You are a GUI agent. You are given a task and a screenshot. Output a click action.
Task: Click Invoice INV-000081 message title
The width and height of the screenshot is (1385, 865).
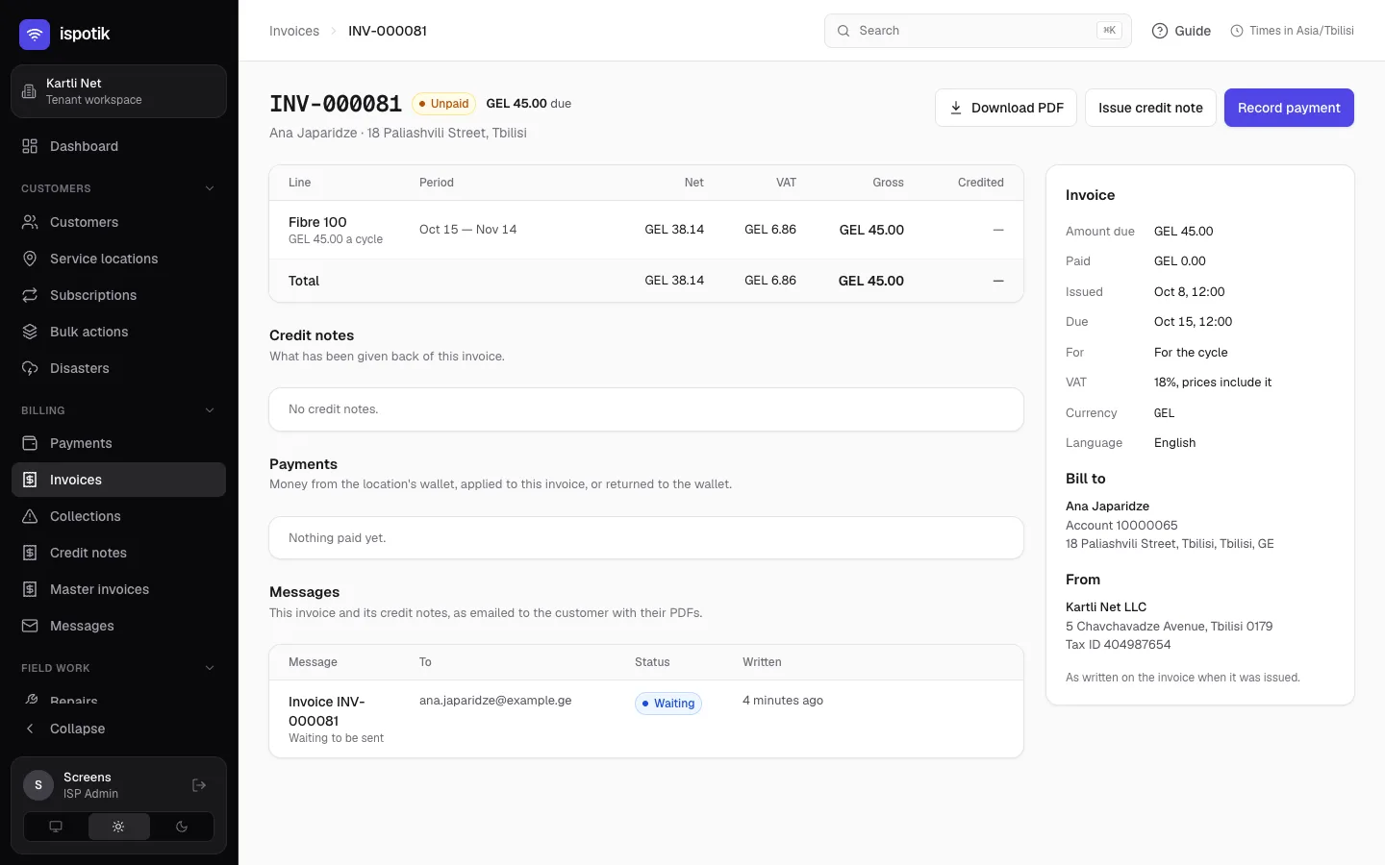(x=327, y=711)
